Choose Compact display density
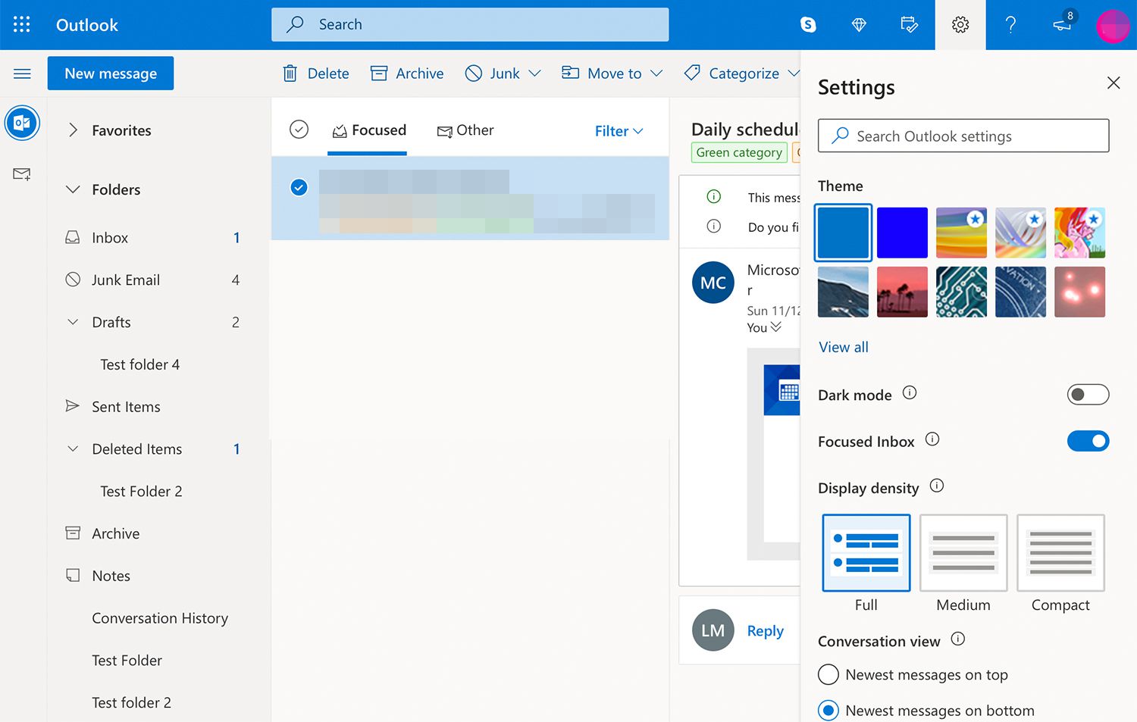Viewport: 1137px width, 722px height. (1060, 553)
